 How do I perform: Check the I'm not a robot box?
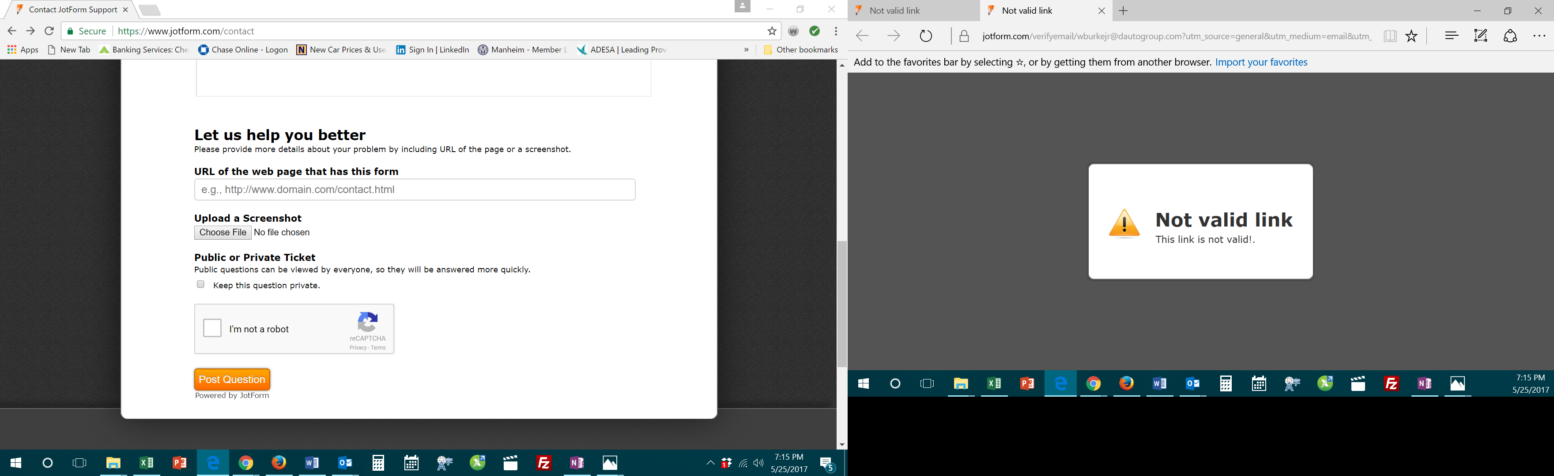click(x=212, y=328)
